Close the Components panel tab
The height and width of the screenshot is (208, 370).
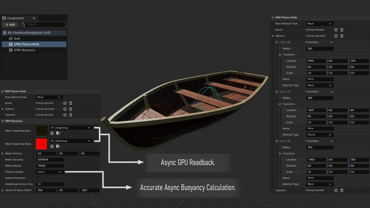(x=34, y=18)
